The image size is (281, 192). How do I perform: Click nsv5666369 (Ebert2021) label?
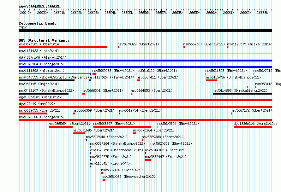93,110
